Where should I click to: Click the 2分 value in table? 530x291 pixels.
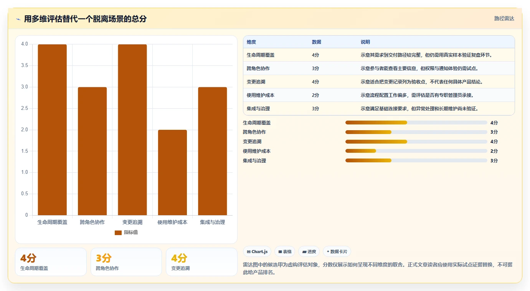click(315, 95)
